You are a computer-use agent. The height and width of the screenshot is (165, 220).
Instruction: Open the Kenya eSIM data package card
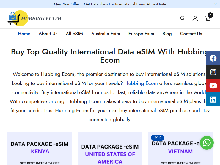(39, 149)
